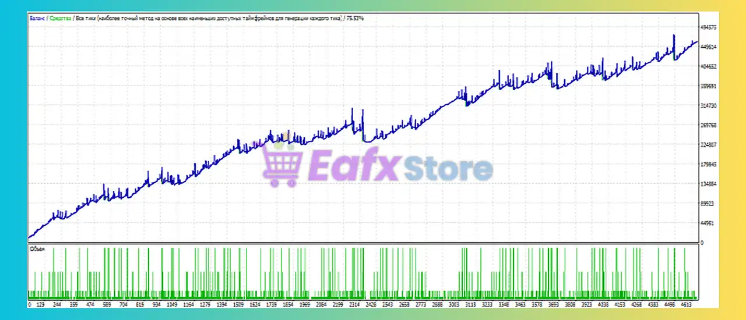
Task: Click the 75.53% modelling quality value
Action: 355,19
